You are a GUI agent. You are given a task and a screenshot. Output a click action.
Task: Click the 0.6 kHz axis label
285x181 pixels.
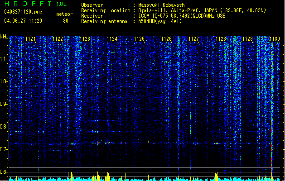tap(4, 172)
